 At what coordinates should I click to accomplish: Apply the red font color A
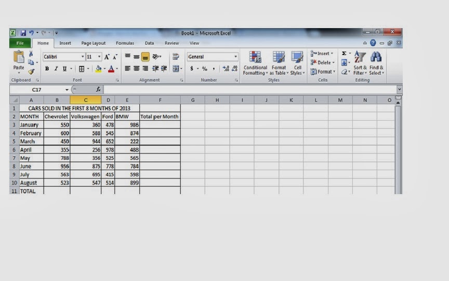click(111, 69)
